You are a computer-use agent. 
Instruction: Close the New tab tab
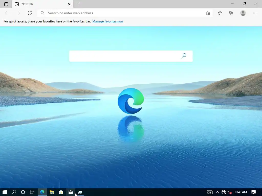pos(69,4)
